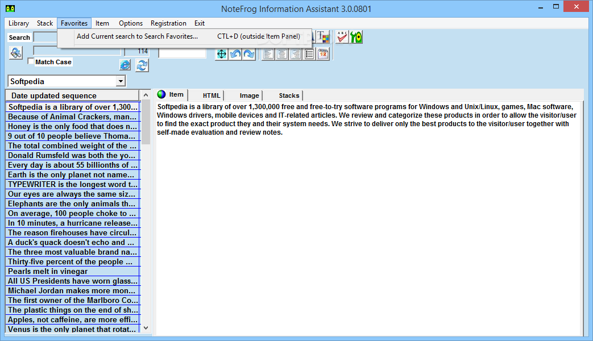Image resolution: width=593 pixels, height=341 pixels.
Task: Select note 'Earth is the only planet not name...'
Action: [73, 174]
